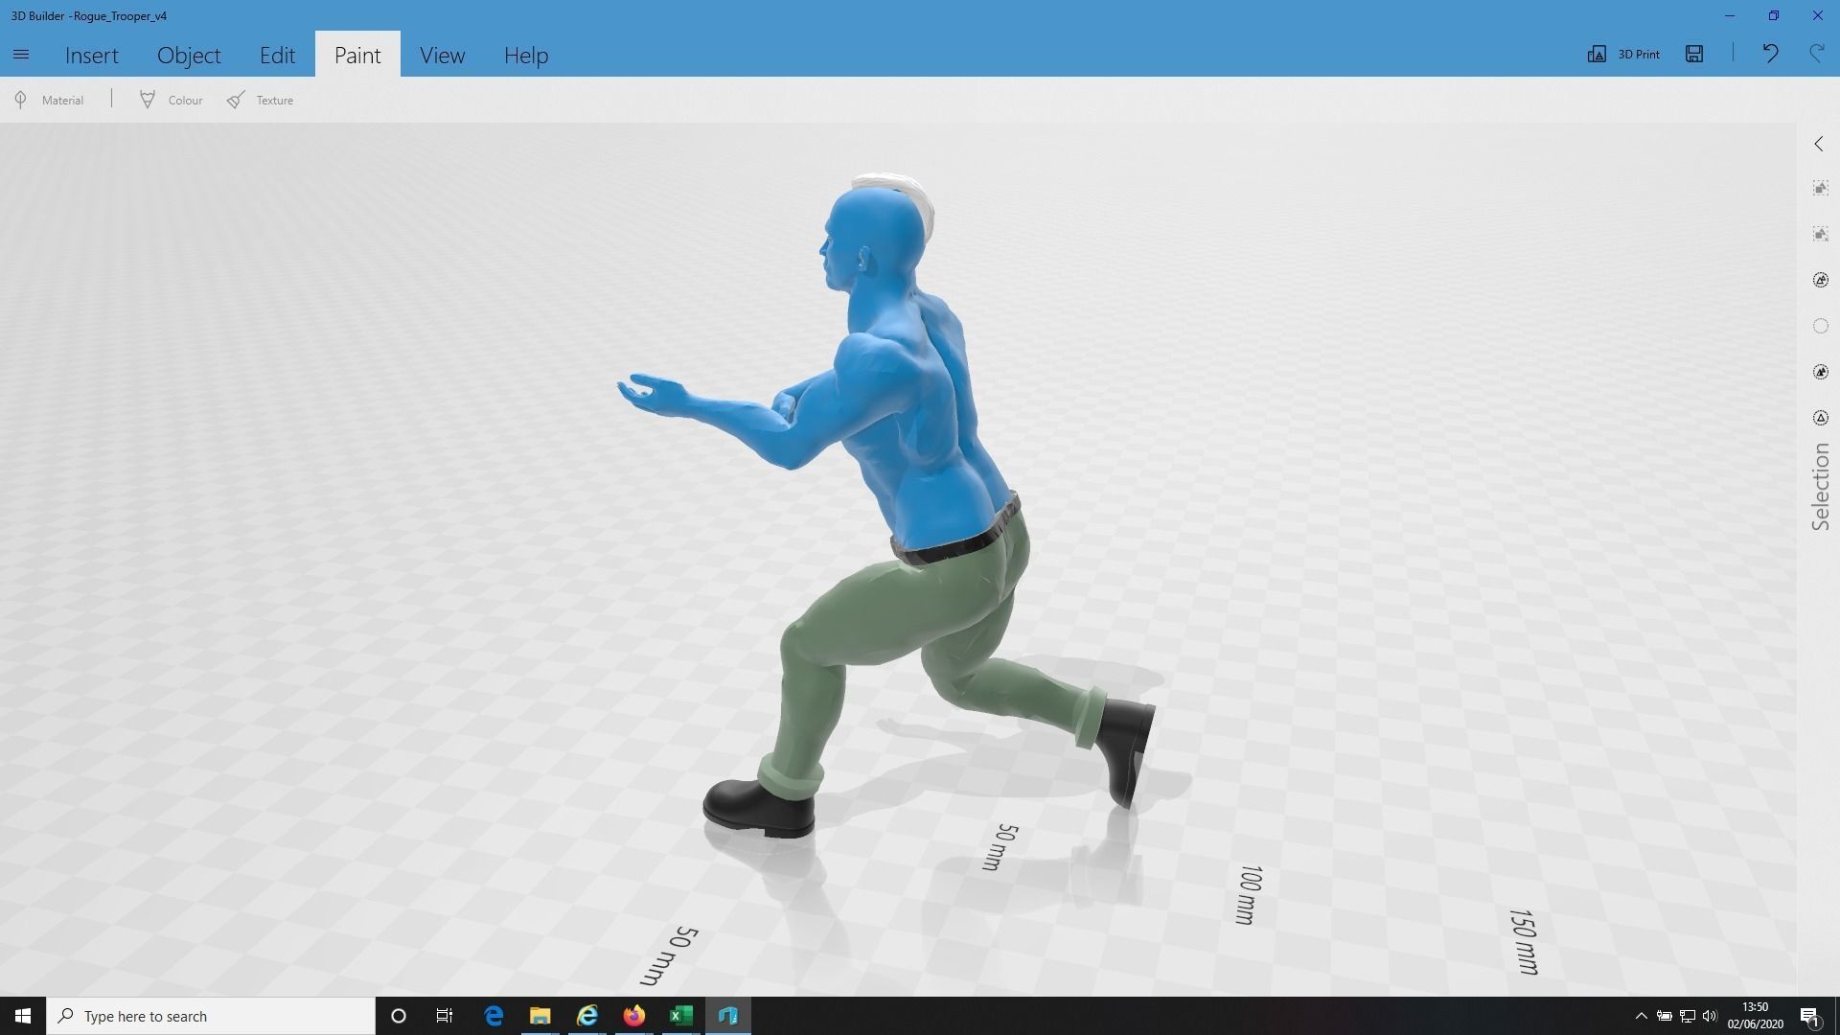Open the hamburger menu
The width and height of the screenshot is (1840, 1035).
(21, 55)
